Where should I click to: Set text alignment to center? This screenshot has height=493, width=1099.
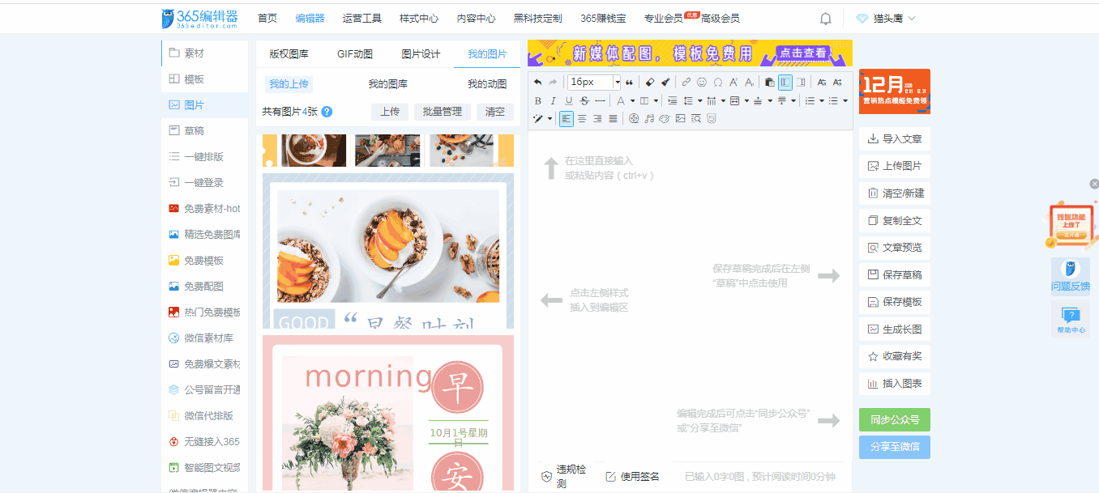click(x=582, y=118)
